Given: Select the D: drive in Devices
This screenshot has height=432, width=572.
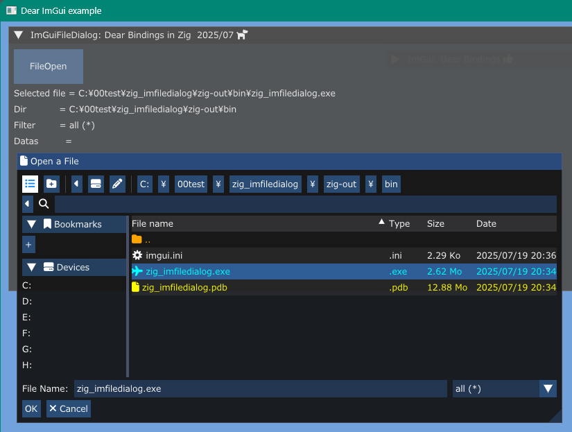Looking at the screenshot, I should 27,302.
